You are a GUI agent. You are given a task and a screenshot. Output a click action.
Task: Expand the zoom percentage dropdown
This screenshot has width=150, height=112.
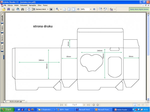[90, 9]
